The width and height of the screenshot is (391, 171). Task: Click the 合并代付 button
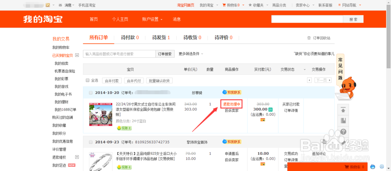tap(134, 80)
